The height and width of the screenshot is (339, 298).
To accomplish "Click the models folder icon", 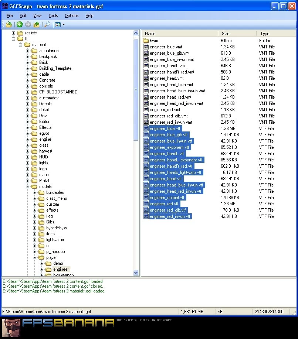I will (34, 186).
